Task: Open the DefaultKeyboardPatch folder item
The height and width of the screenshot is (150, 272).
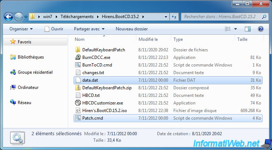Action: click(x=103, y=50)
